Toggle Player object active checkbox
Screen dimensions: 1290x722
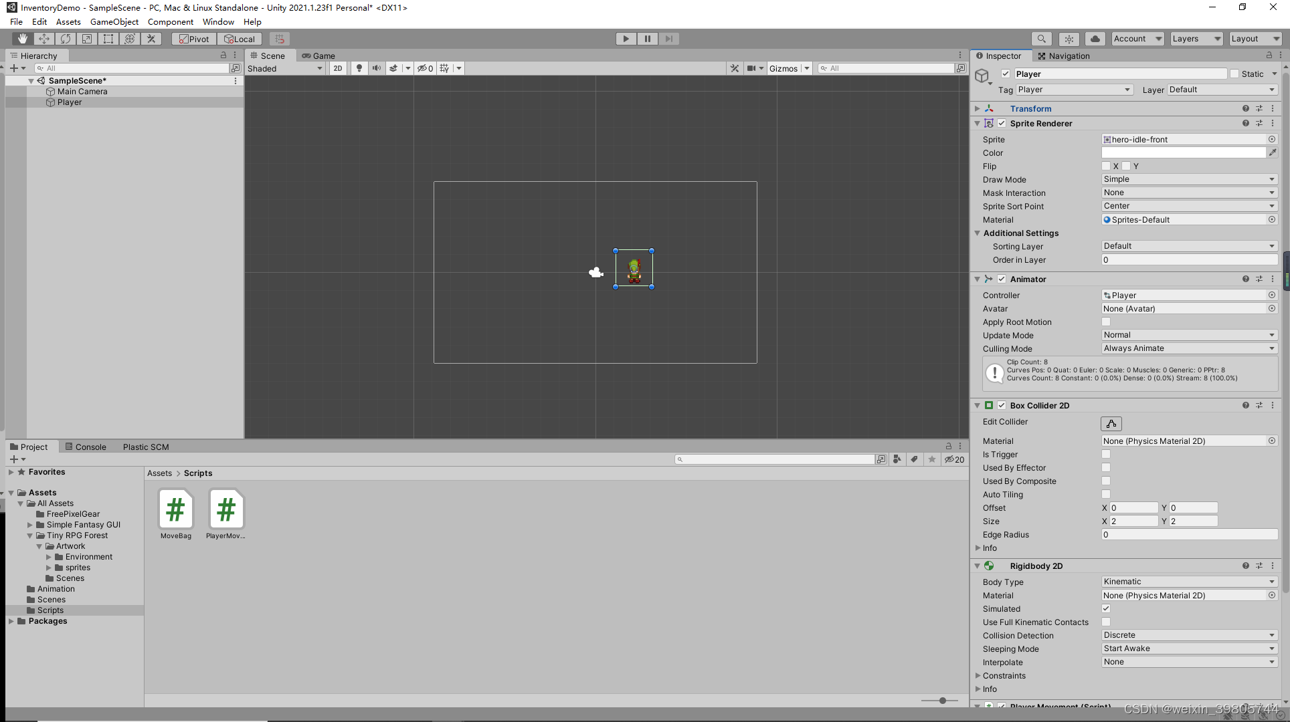tap(1005, 74)
